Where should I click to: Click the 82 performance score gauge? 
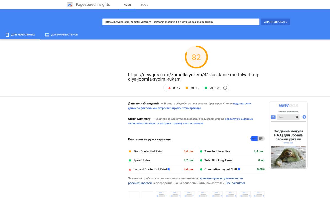[x=196, y=57]
